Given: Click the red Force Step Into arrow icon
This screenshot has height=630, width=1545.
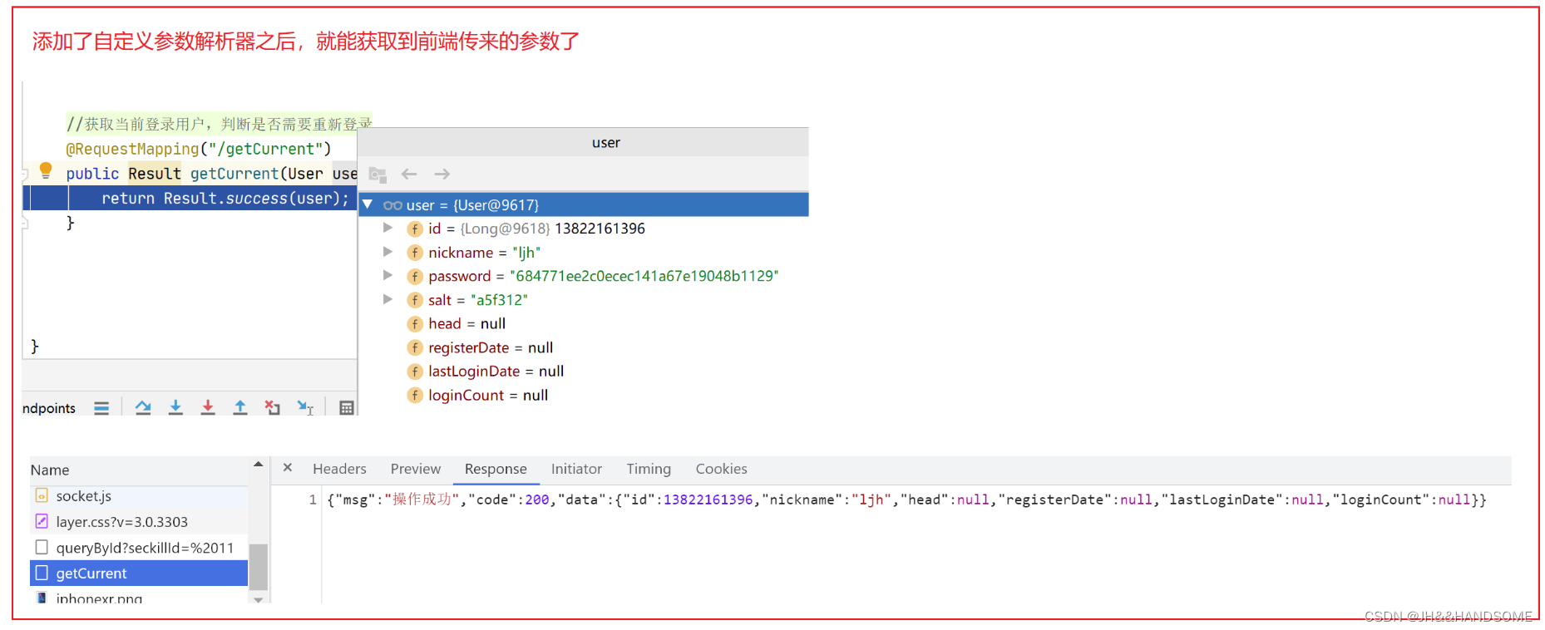Looking at the screenshot, I should 208,407.
